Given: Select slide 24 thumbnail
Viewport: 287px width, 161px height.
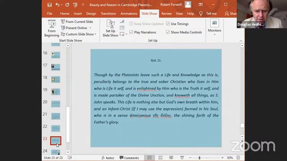Looking at the screenshot, I should pyautogui.click(x=56, y=152).
